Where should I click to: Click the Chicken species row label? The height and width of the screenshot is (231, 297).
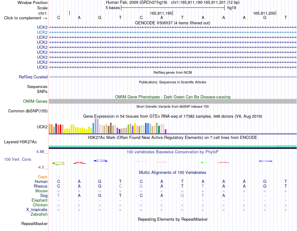click(40, 205)
